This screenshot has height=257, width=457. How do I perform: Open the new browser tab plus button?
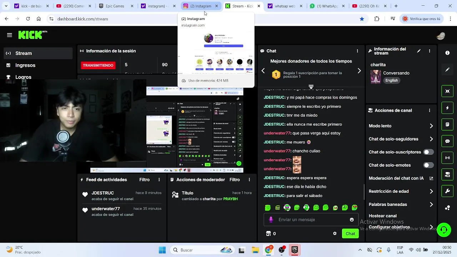point(396,6)
